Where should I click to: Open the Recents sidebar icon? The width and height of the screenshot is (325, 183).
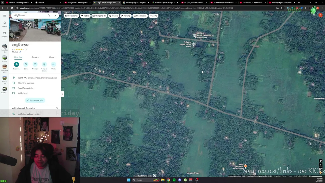coord(4,34)
